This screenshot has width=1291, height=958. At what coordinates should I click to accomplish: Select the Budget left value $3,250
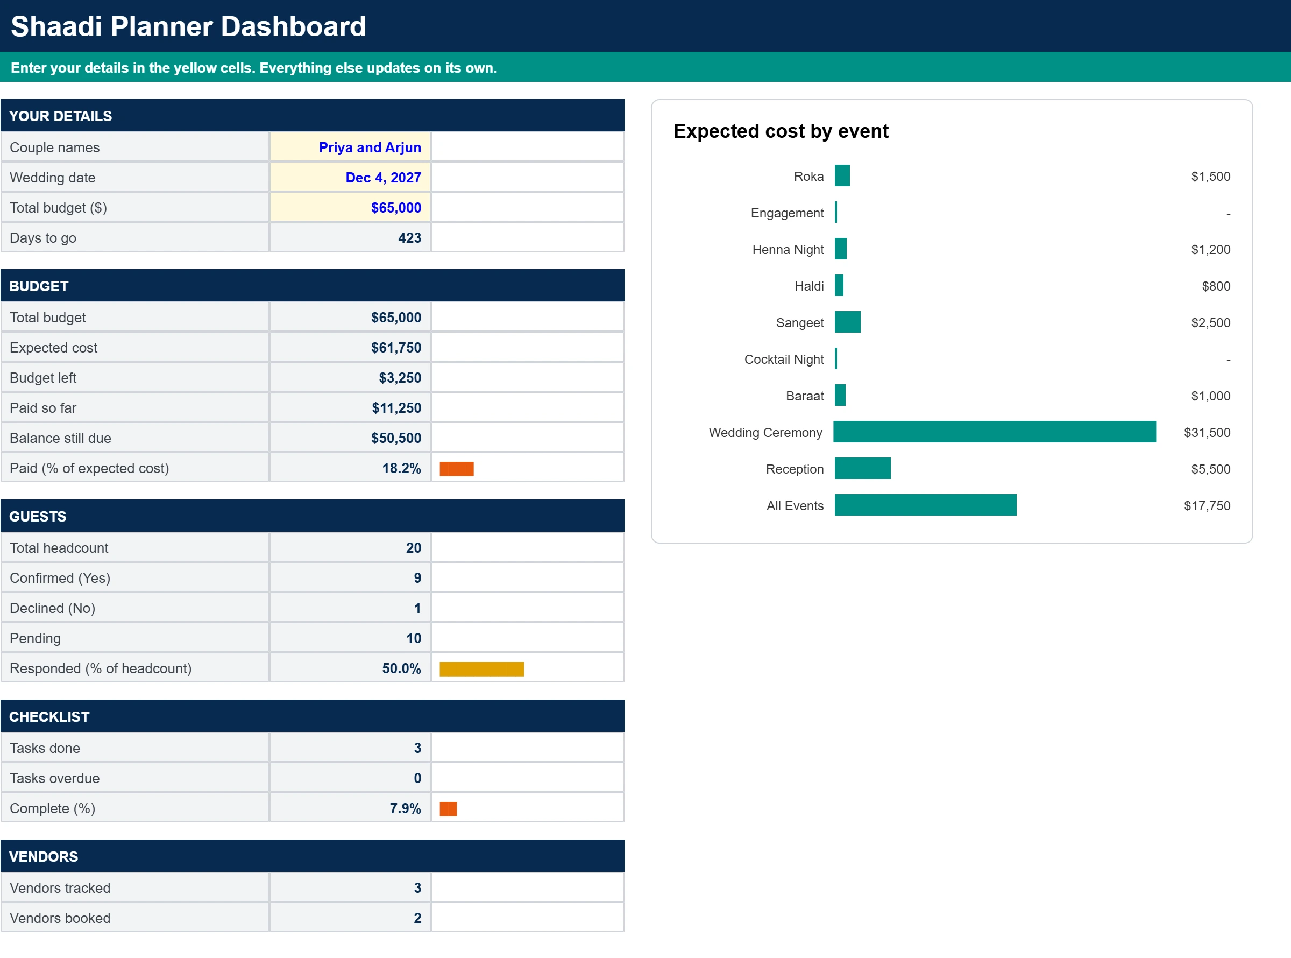(x=350, y=377)
